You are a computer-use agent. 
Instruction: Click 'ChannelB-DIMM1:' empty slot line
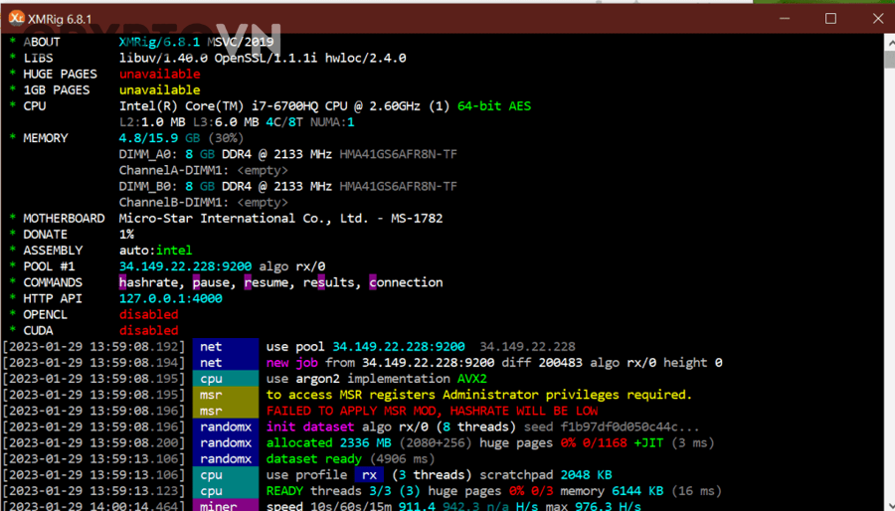[203, 202]
